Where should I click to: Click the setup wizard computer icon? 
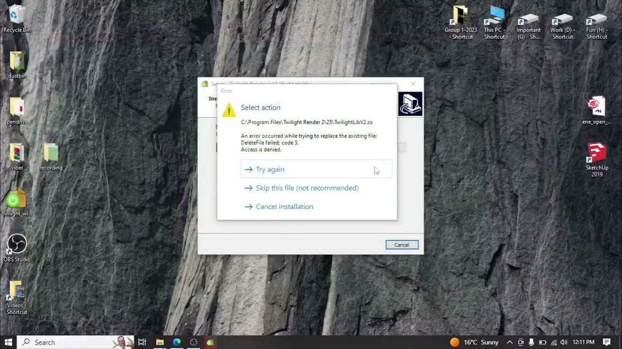411,104
